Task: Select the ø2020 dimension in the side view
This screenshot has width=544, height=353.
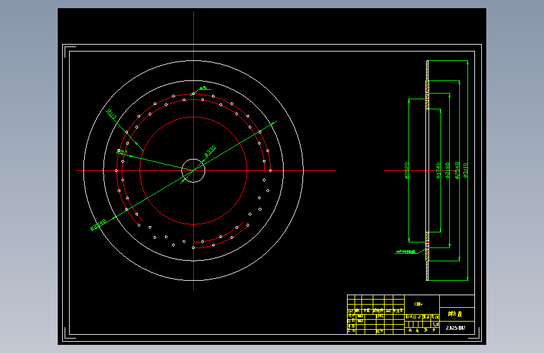Action: (407, 171)
